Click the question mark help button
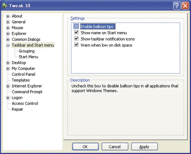 pos(176,6)
